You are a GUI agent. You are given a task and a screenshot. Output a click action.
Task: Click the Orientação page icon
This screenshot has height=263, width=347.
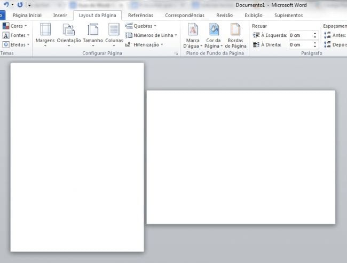tap(69, 29)
